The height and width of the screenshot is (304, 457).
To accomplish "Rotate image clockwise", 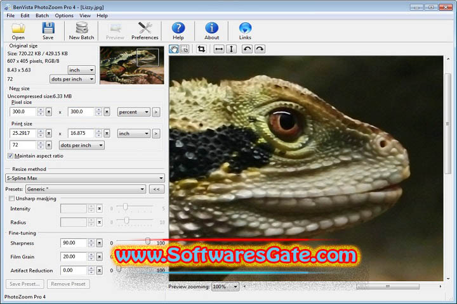I will [x=260, y=49].
